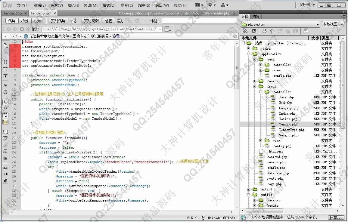348x222 pixels.
Task: Toggle syntax error alerts in info bar
Action: tap(5, 122)
